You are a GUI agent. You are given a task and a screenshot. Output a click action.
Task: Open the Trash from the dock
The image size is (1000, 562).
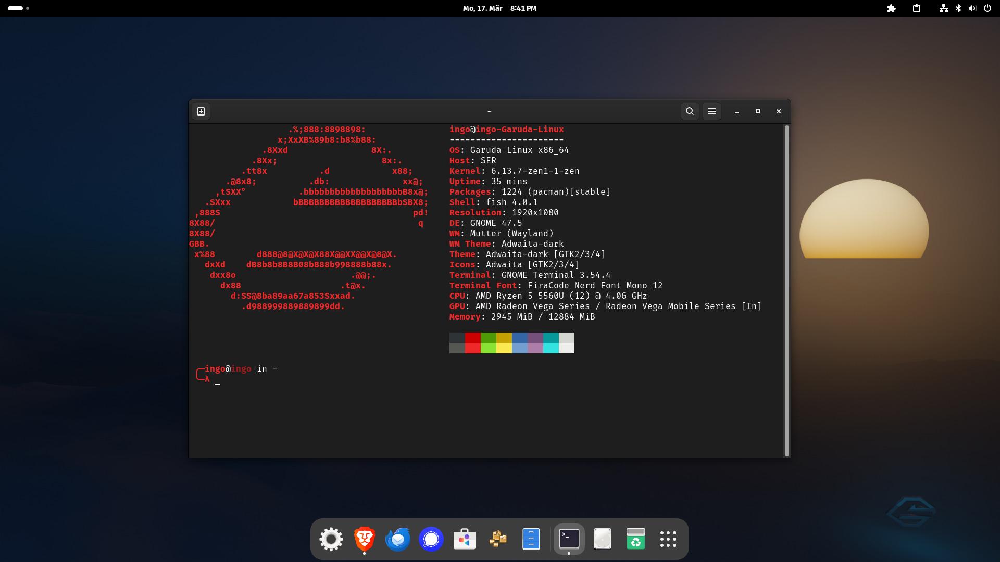pyautogui.click(x=635, y=539)
